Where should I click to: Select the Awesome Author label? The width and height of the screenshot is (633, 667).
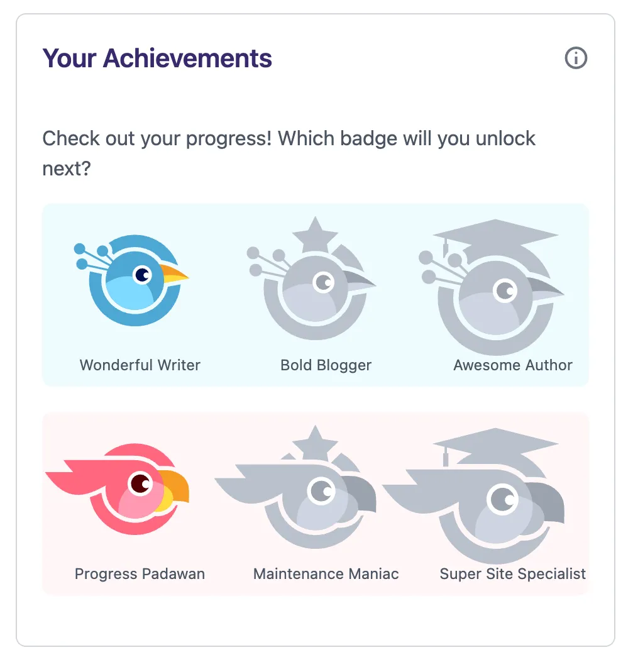pos(512,365)
